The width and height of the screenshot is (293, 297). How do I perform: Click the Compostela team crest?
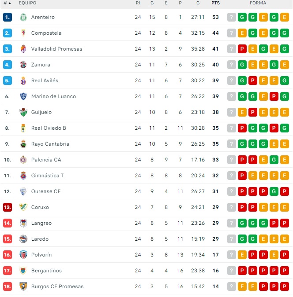pyautogui.click(x=23, y=33)
